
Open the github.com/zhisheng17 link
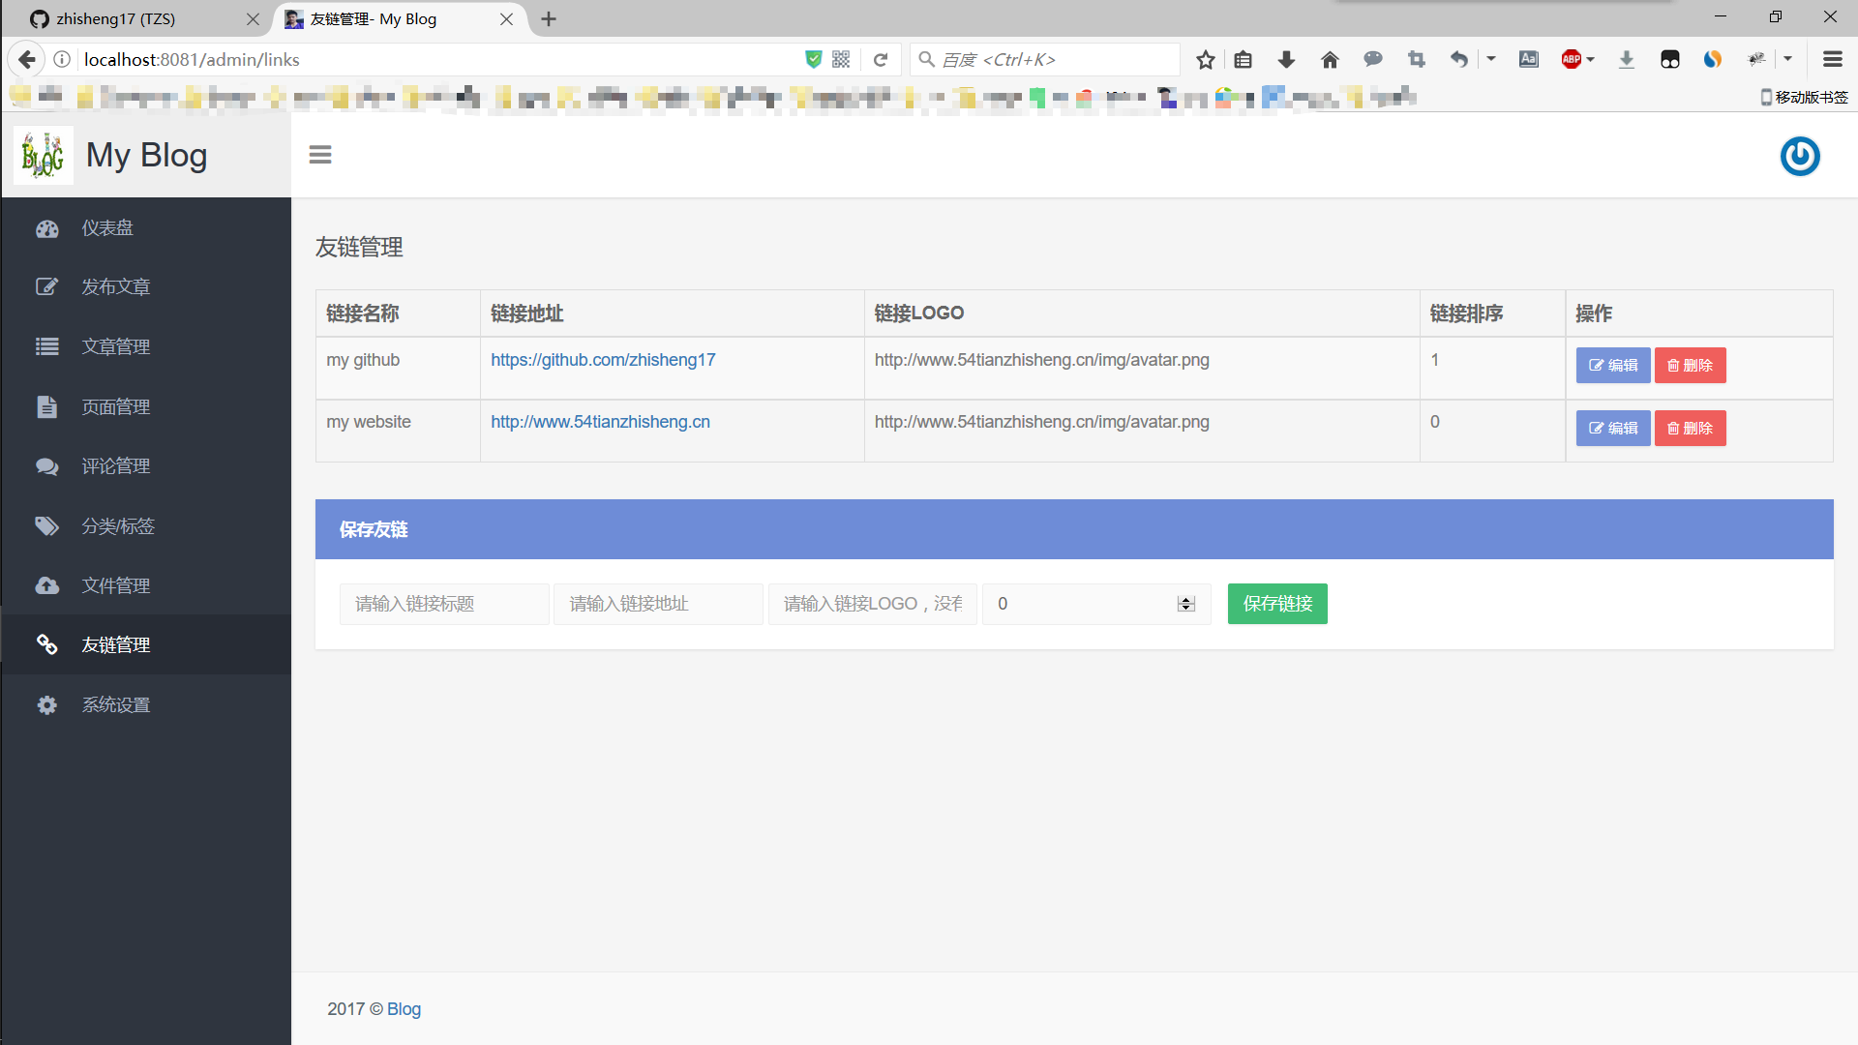[x=603, y=360]
